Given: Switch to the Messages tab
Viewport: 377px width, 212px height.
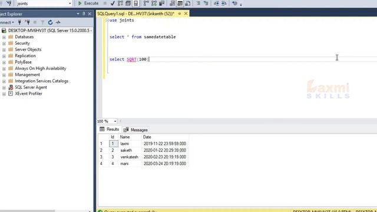Looking at the screenshot, I should [x=135, y=130].
